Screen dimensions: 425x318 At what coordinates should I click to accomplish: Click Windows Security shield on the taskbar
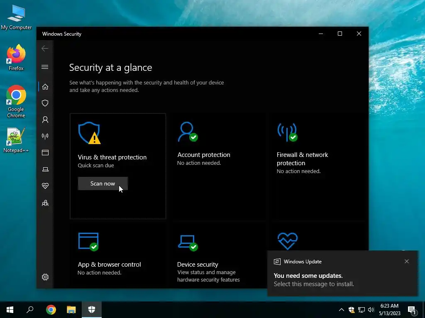coord(92,310)
